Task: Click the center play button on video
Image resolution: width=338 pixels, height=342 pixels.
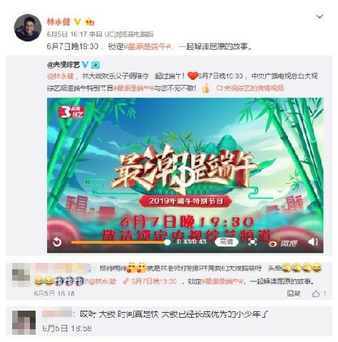Action: pos(185,177)
